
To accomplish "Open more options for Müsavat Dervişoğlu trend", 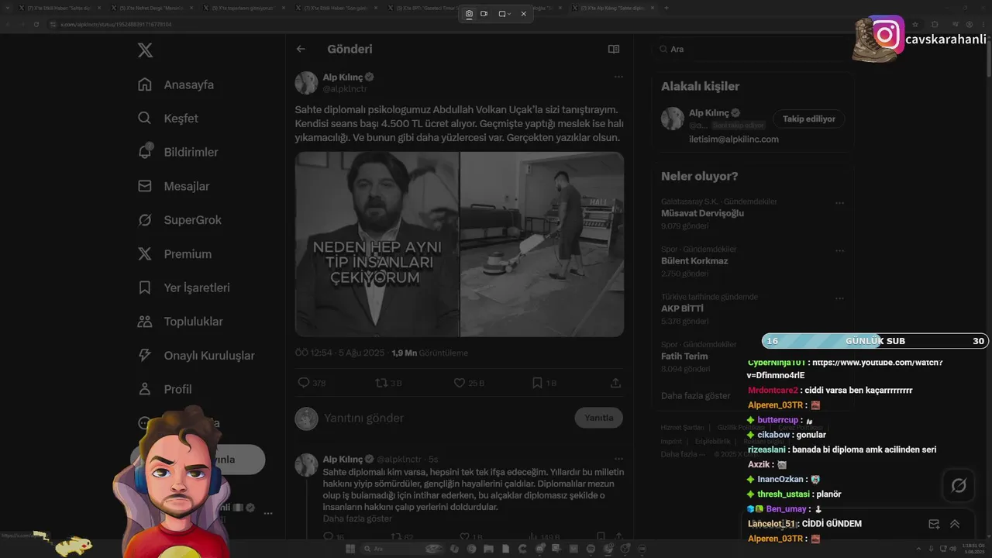I will pyautogui.click(x=839, y=203).
